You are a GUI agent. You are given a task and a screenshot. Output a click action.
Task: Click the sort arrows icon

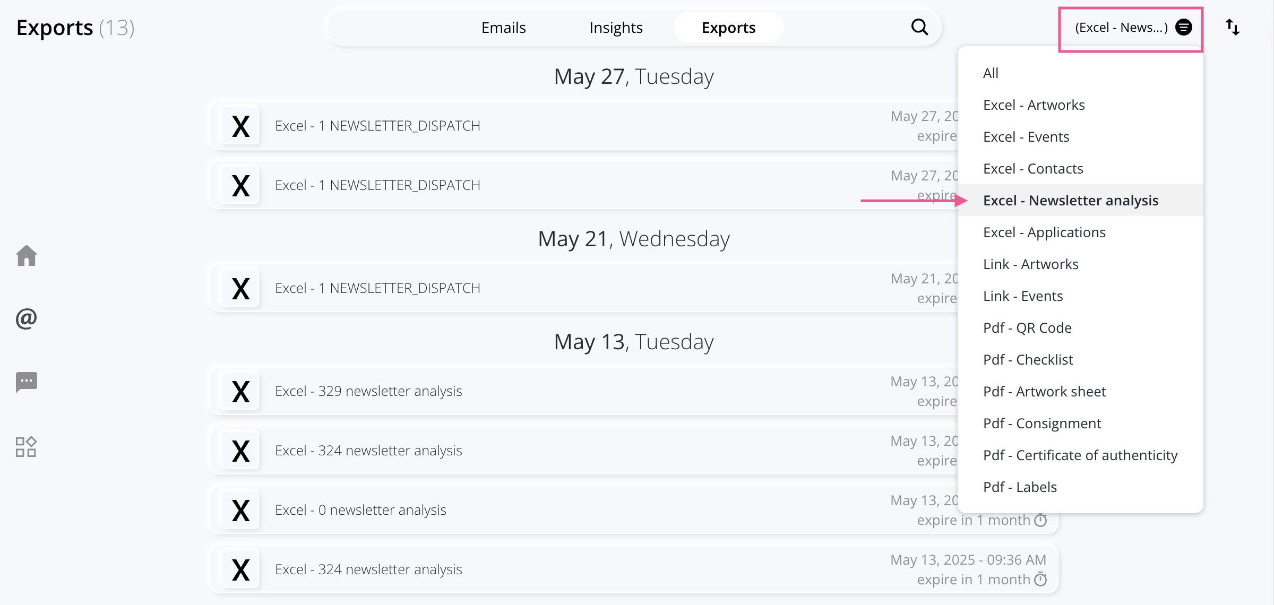pos(1232,27)
